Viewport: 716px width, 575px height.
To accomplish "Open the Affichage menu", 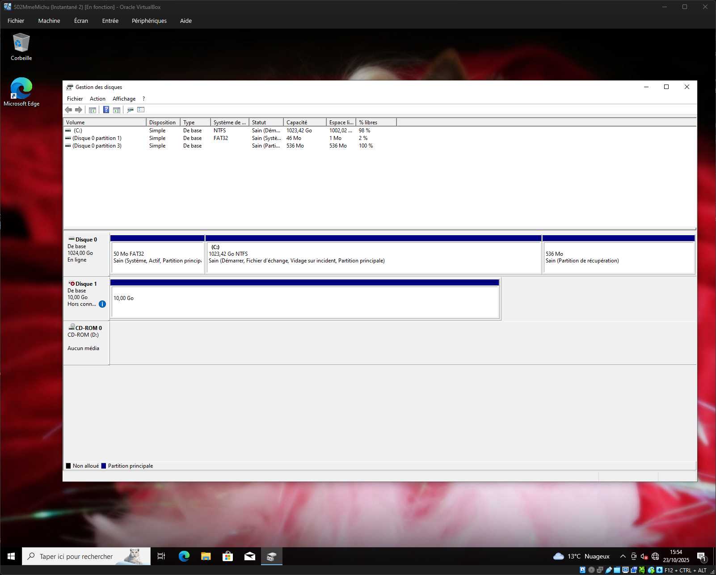I will point(124,99).
